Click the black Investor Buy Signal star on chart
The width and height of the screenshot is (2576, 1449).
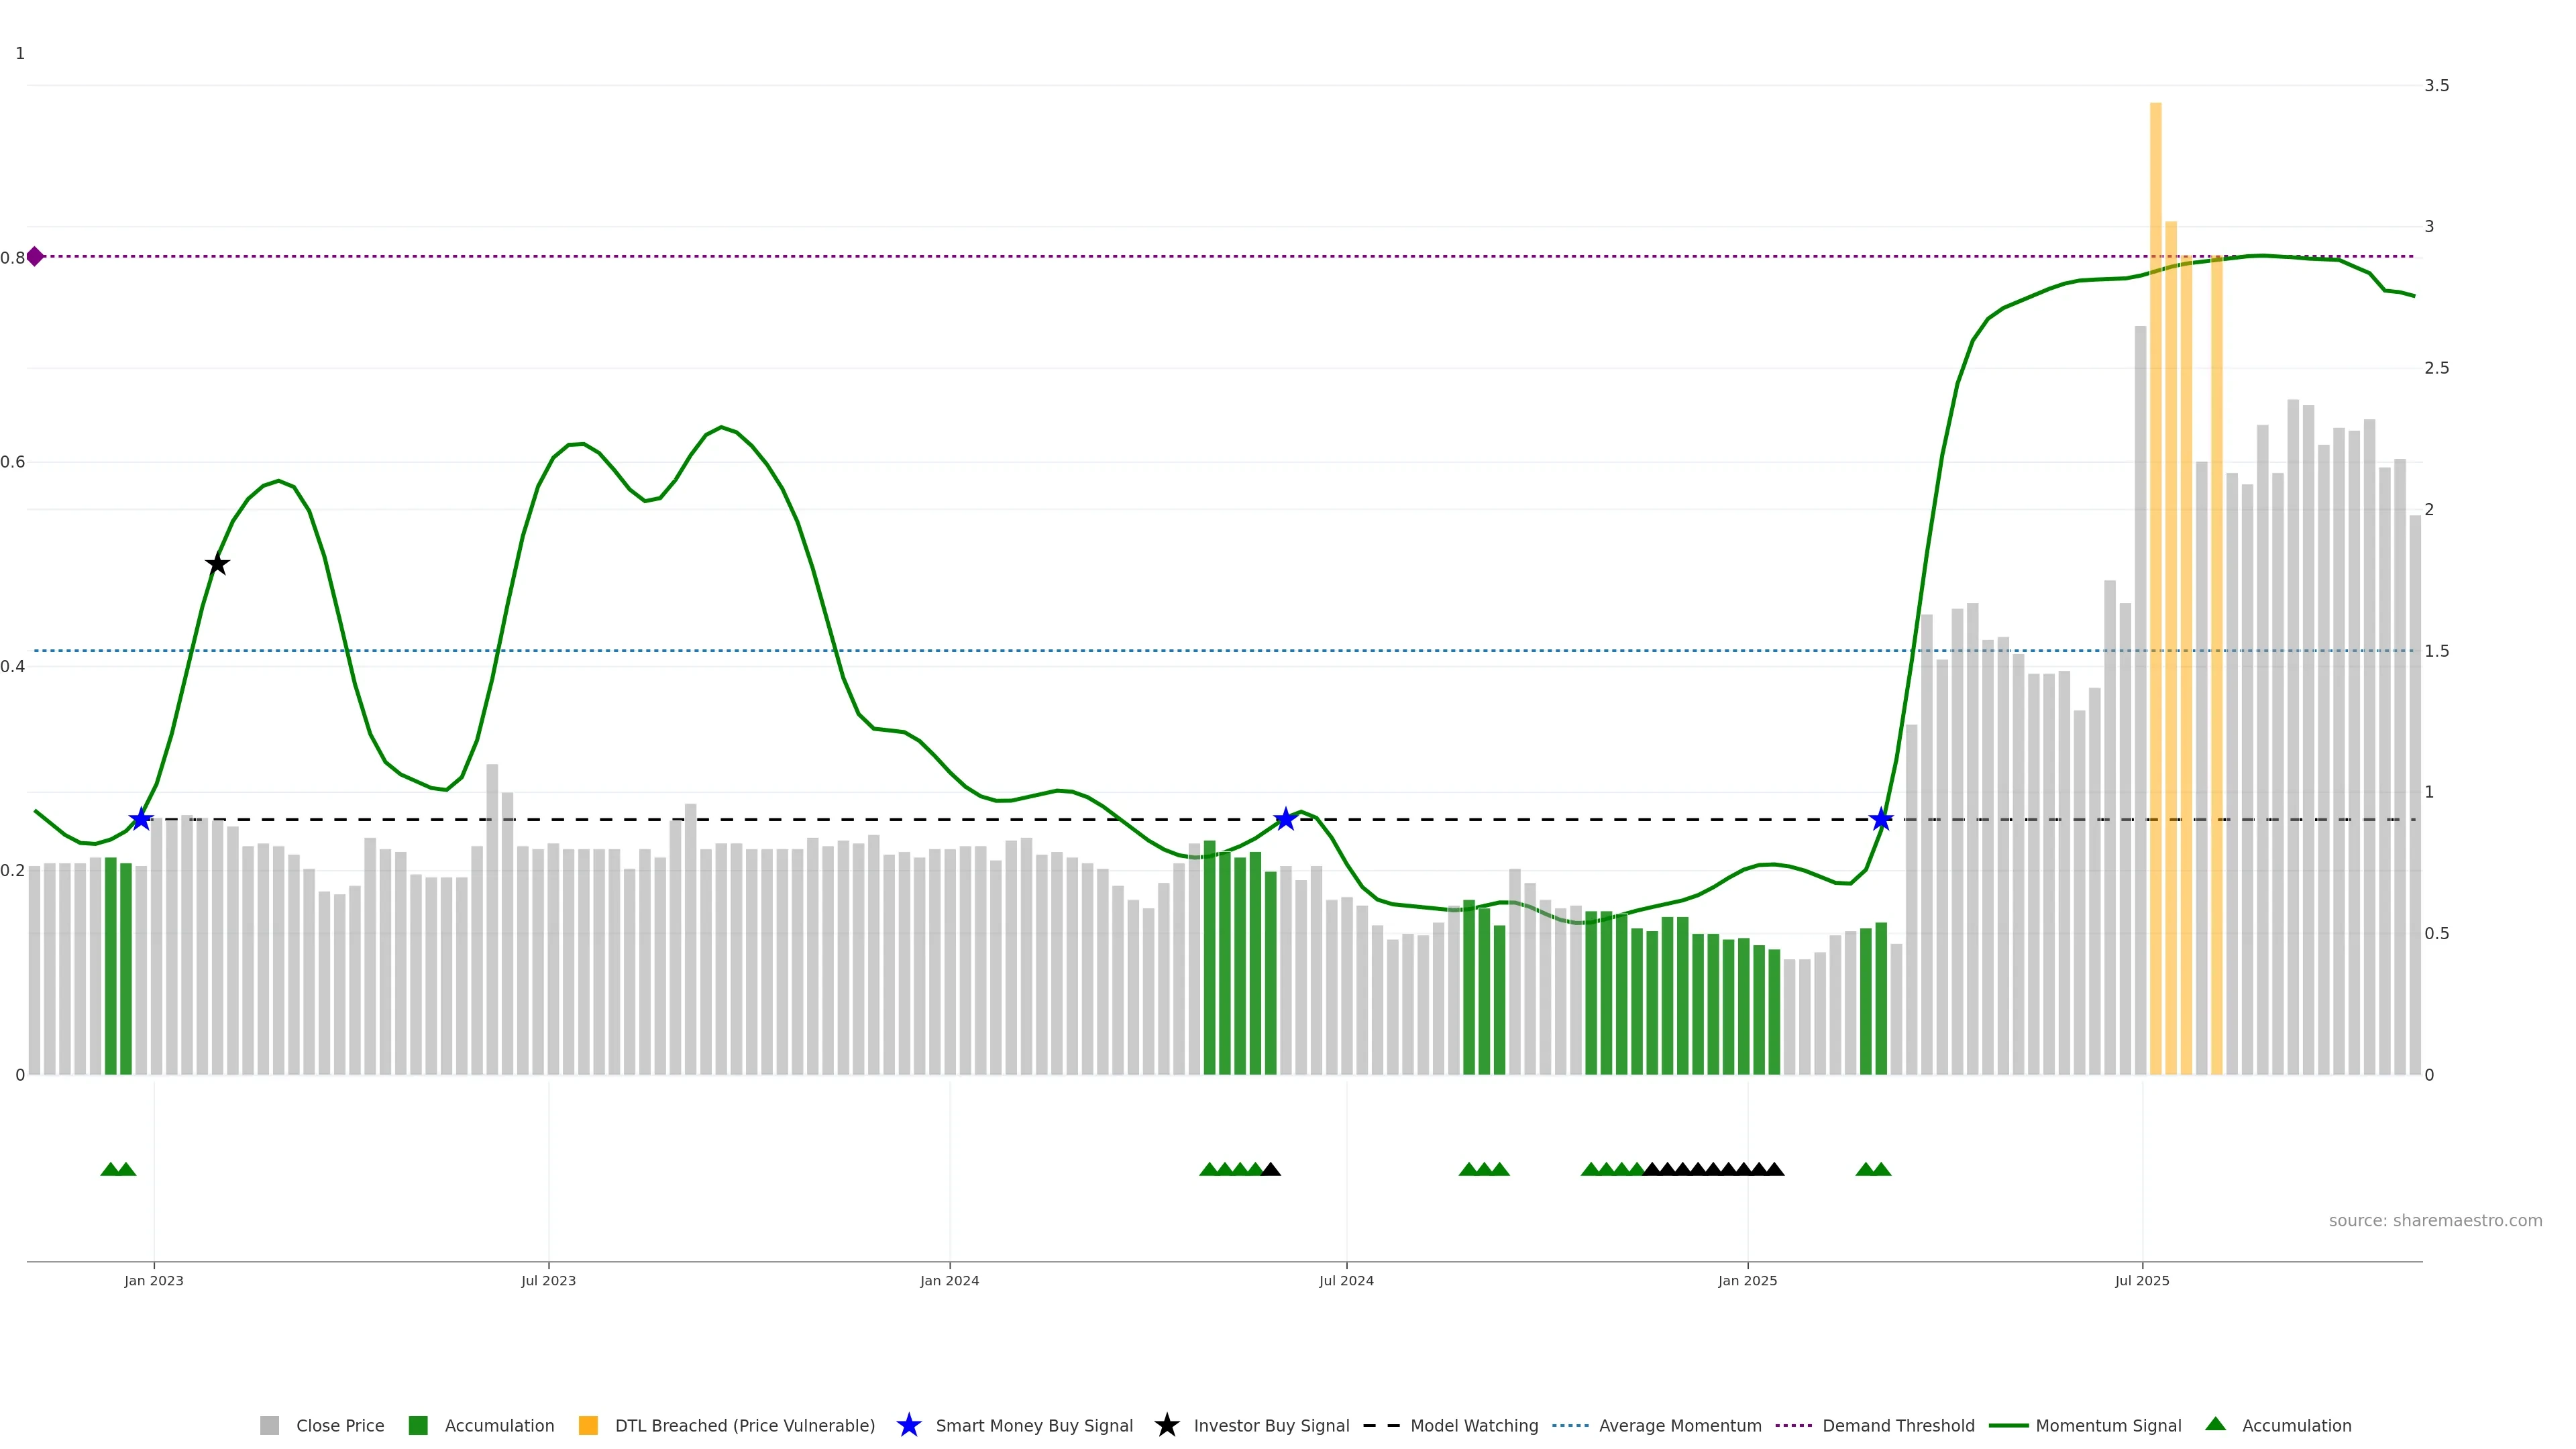(217, 565)
